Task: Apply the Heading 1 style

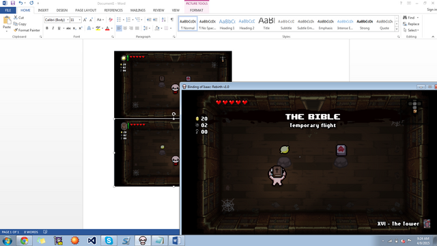Action: (x=227, y=24)
